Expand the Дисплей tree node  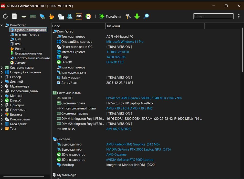coord(2,82)
